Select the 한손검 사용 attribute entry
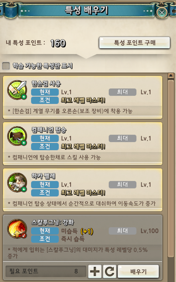 point(82,97)
